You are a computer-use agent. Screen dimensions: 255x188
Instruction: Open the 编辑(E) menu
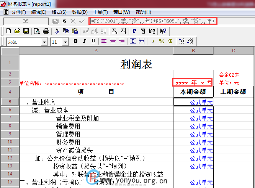(x=39, y=12)
